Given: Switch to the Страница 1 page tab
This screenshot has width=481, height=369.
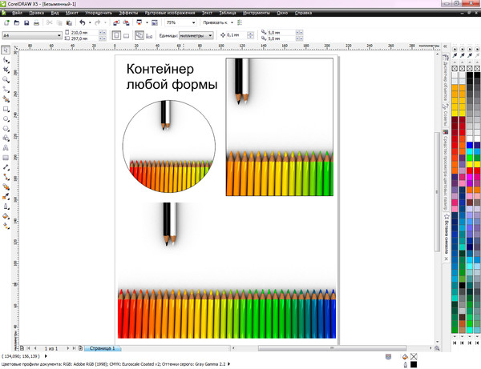Looking at the screenshot, I should click(102, 348).
